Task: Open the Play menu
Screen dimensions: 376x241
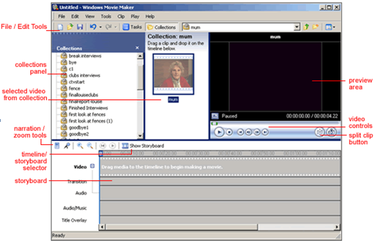Action: [135, 16]
